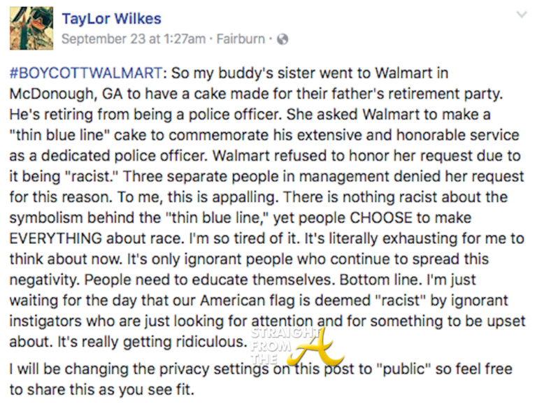This screenshot has height=409, width=537.
Task: Click the globe public privacy icon
Action: point(282,39)
